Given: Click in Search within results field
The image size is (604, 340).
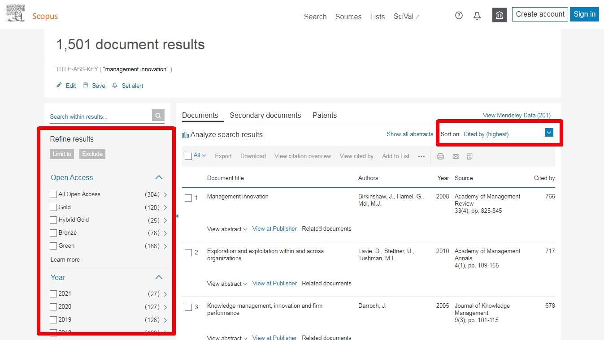Looking at the screenshot, I should pos(100,116).
